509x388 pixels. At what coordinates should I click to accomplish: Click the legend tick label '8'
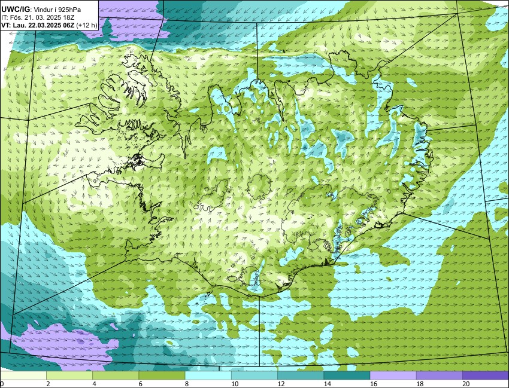point(186,384)
